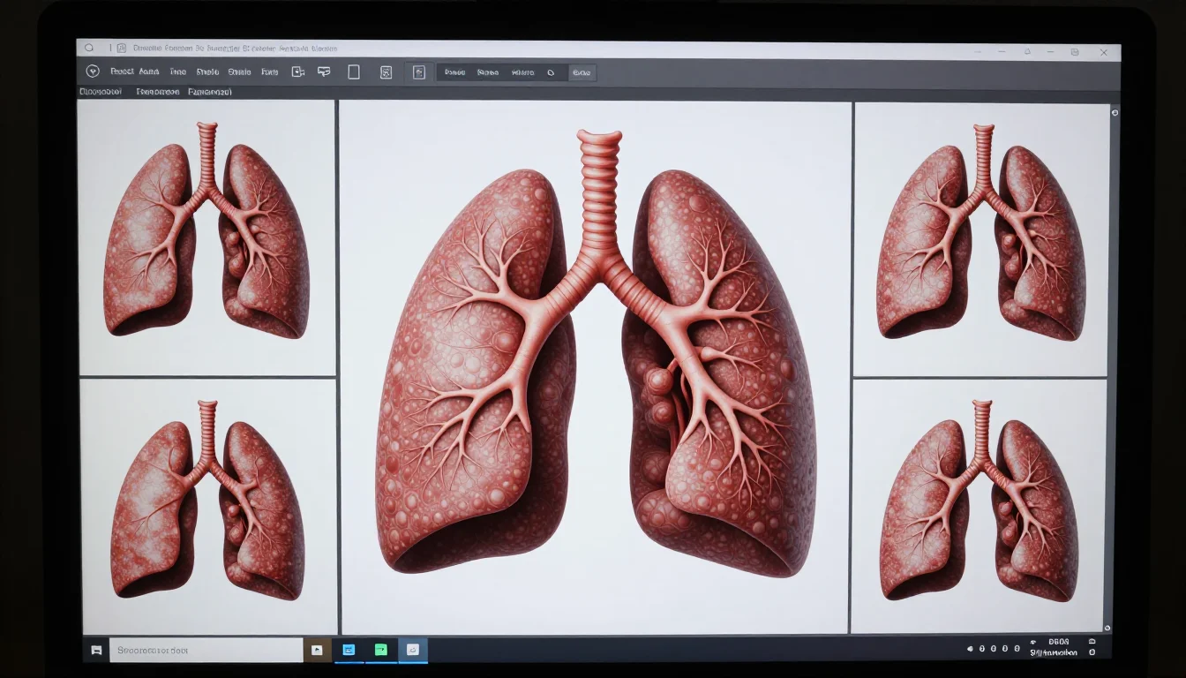Open the green app in taskbar
This screenshot has width=1186, height=678.
[x=380, y=650]
